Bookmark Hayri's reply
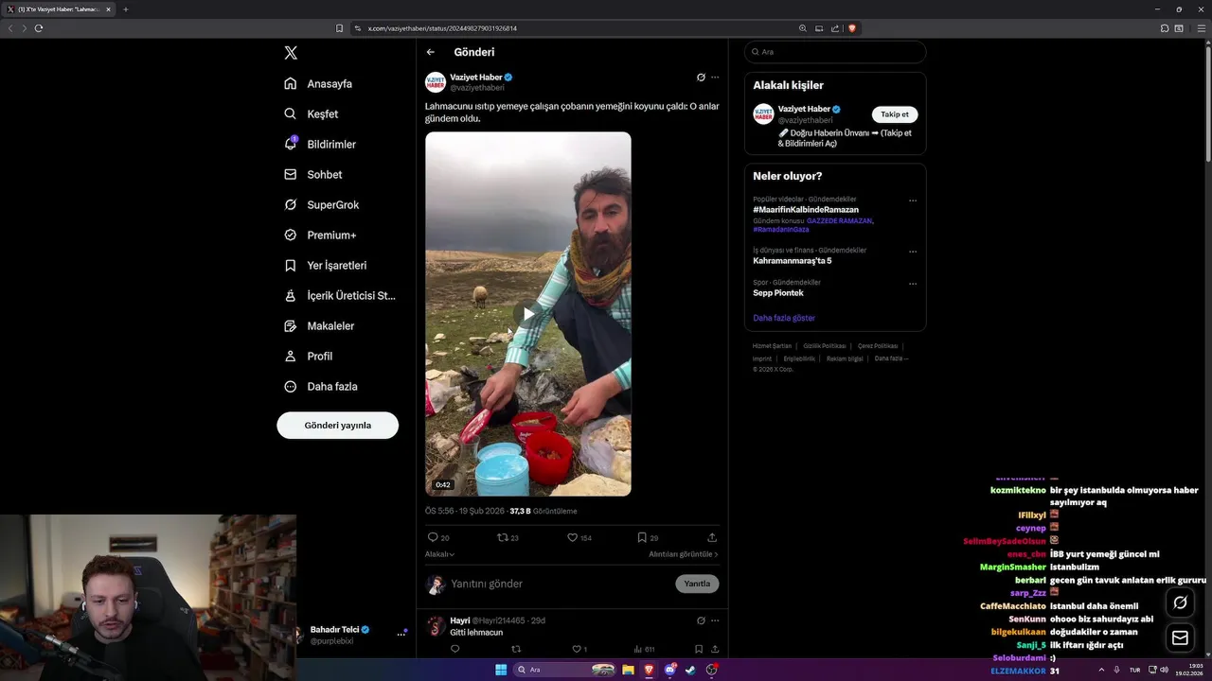The height and width of the screenshot is (681, 1212). pyautogui.click(x=699, y=649)
